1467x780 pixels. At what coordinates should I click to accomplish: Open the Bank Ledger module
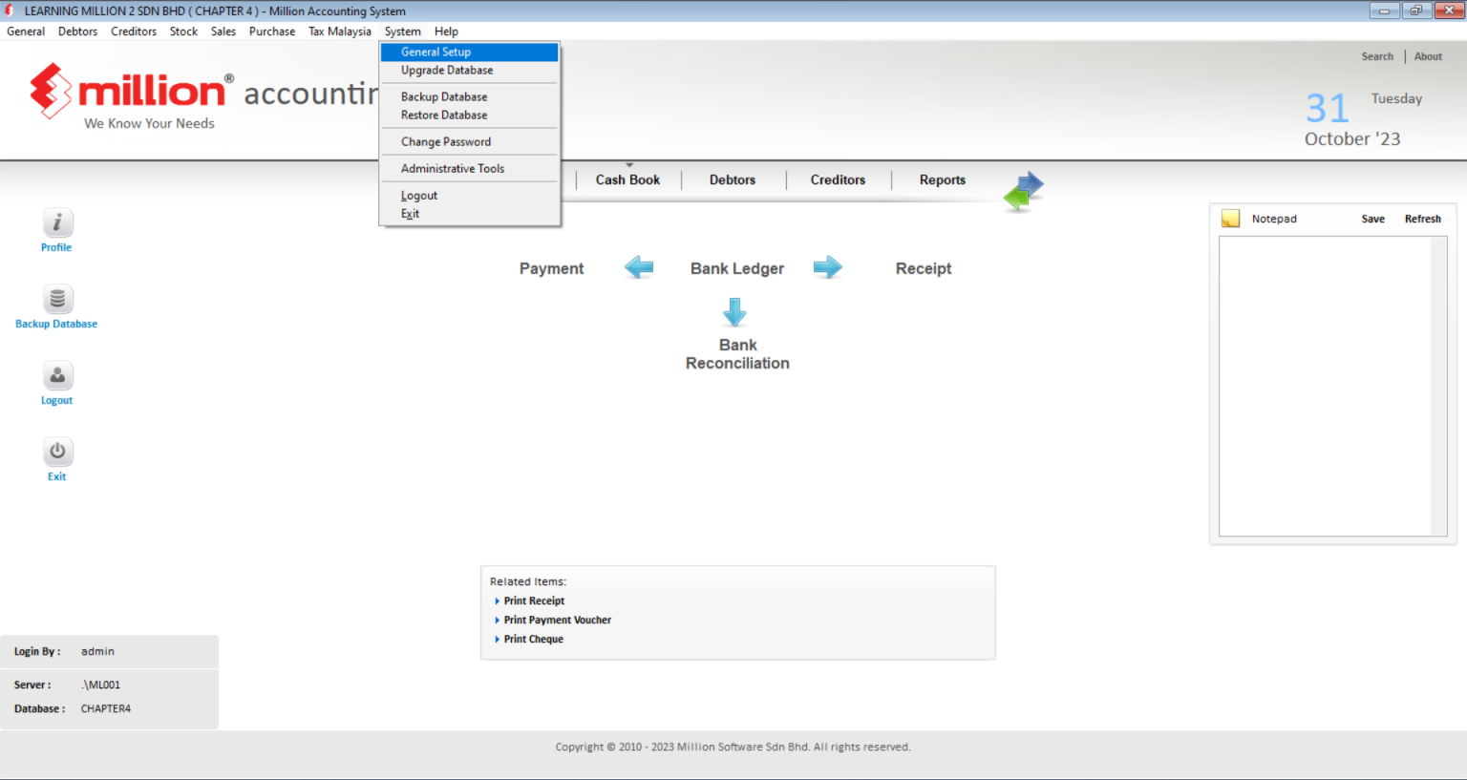pyautogui.click(x=737, y=268)
